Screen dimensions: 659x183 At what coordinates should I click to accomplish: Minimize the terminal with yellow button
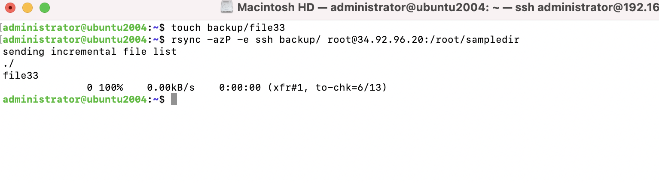27,8
